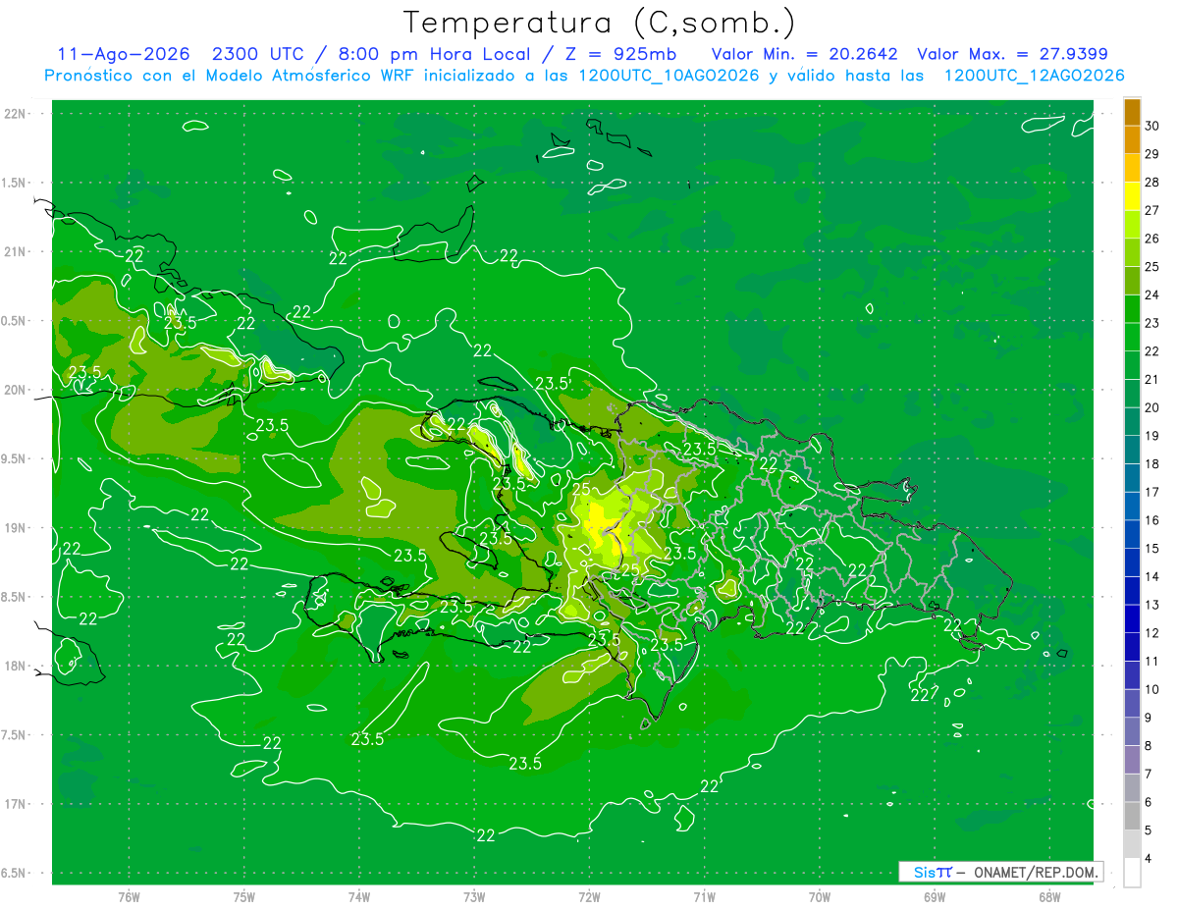Click the color scale label '10'
1178x910 pixels.
coord(1152,689)
